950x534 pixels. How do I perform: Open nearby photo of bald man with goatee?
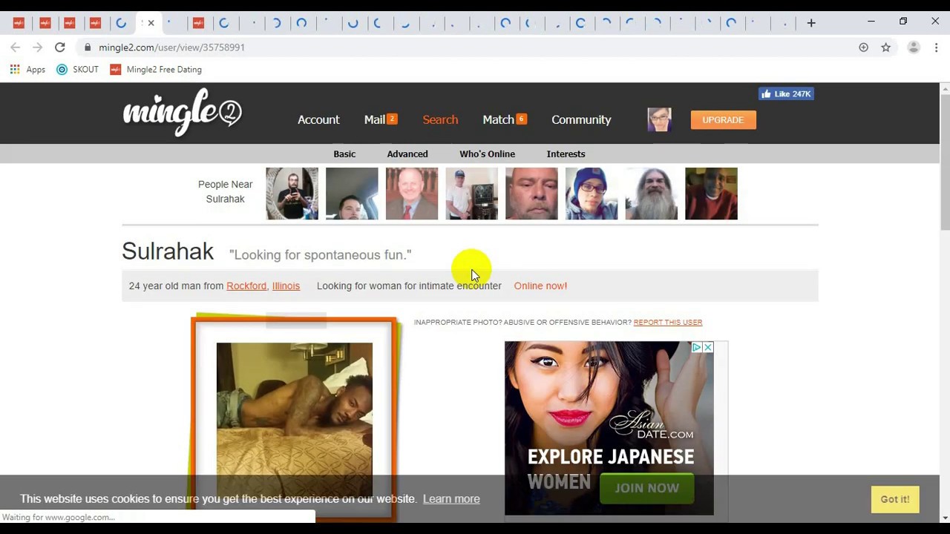pyautogui.click(x=531, y=194)
